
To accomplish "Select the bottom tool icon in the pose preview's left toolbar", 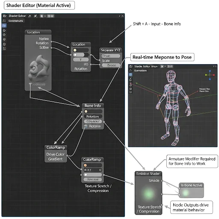I will [130, 92].
